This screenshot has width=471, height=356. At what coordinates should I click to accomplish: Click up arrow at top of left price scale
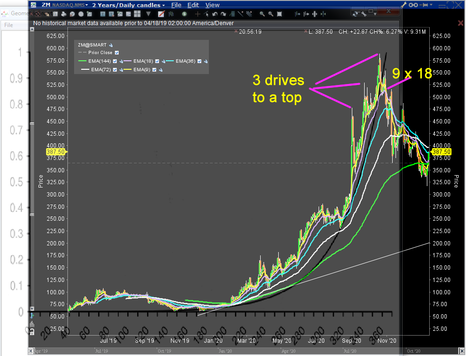[32, 29]
